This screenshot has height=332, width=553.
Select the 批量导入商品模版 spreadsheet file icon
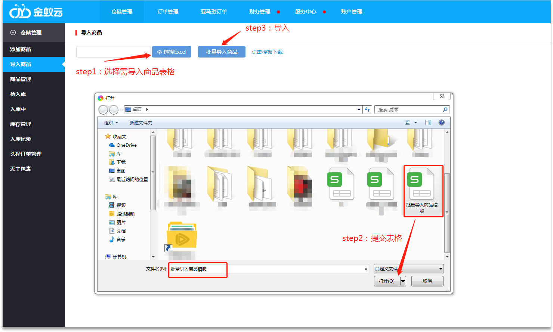click(x=422, y=184)
